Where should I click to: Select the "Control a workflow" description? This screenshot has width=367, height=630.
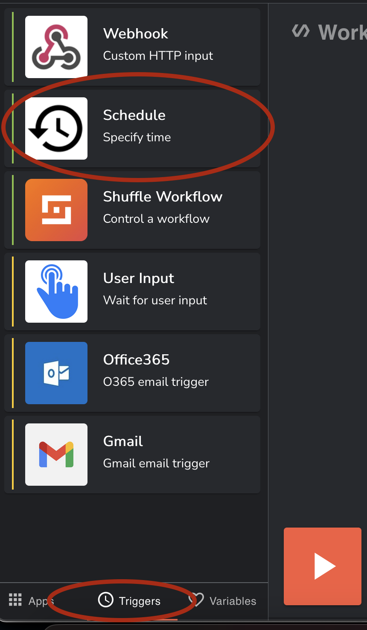[x=156, y=219]
